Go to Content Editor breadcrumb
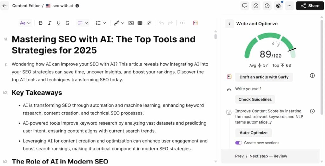325x166 pixels. coord(26,6)
